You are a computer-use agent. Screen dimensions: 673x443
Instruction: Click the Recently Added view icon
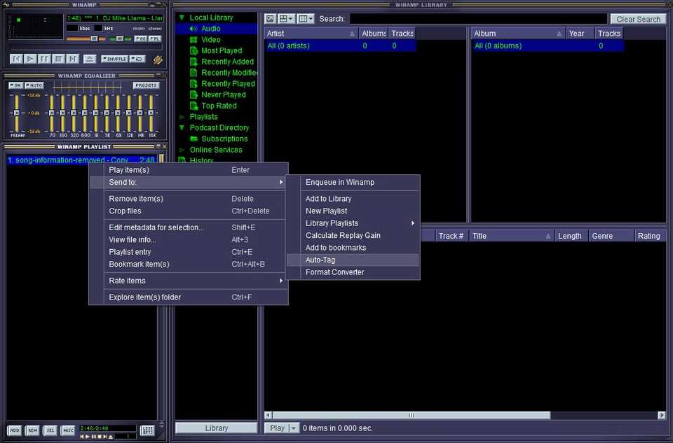coord(193,62)
